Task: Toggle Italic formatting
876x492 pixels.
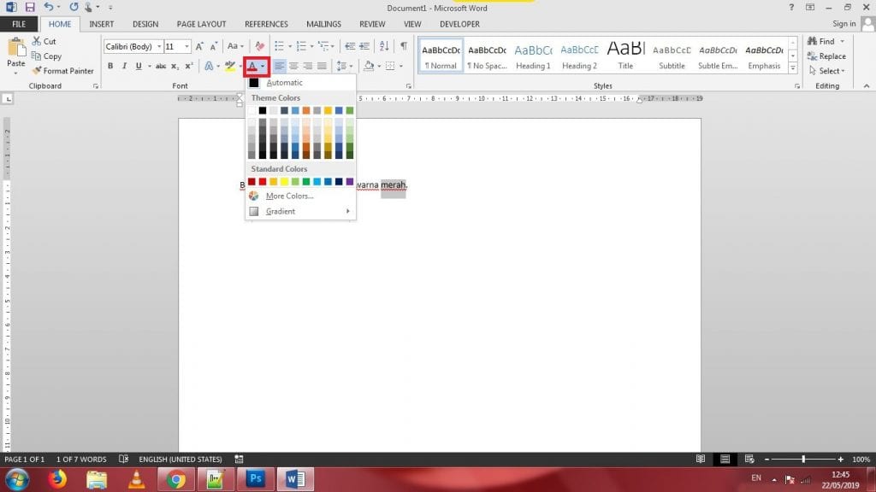Action: 124,66
